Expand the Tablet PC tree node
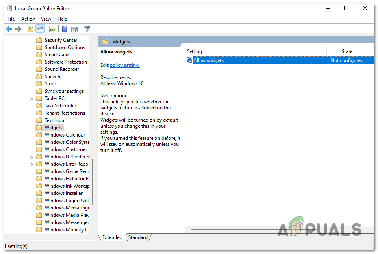Viewport: 378px width, 254px height. tap(31, 99)
